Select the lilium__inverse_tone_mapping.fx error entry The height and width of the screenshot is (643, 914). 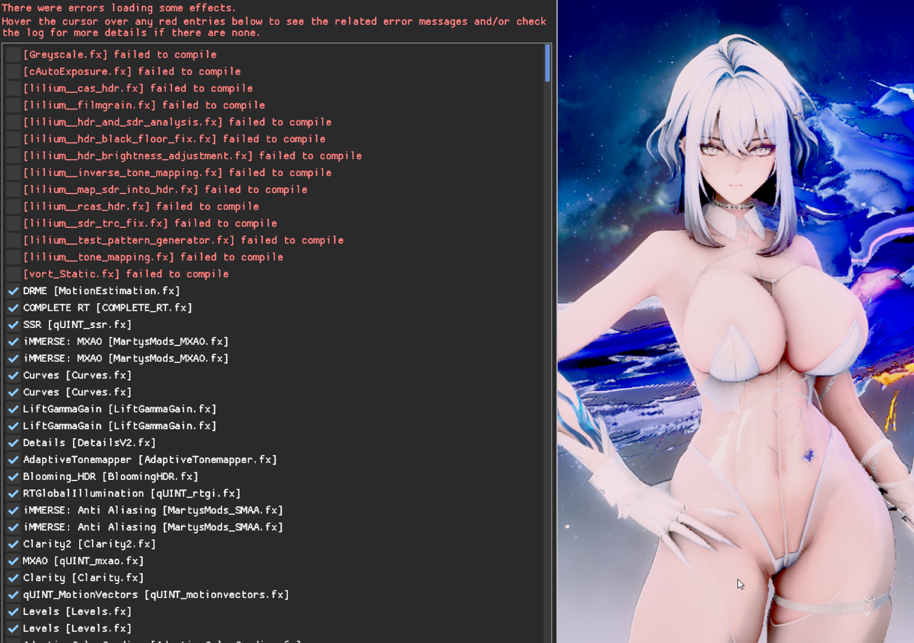[177, 173]
